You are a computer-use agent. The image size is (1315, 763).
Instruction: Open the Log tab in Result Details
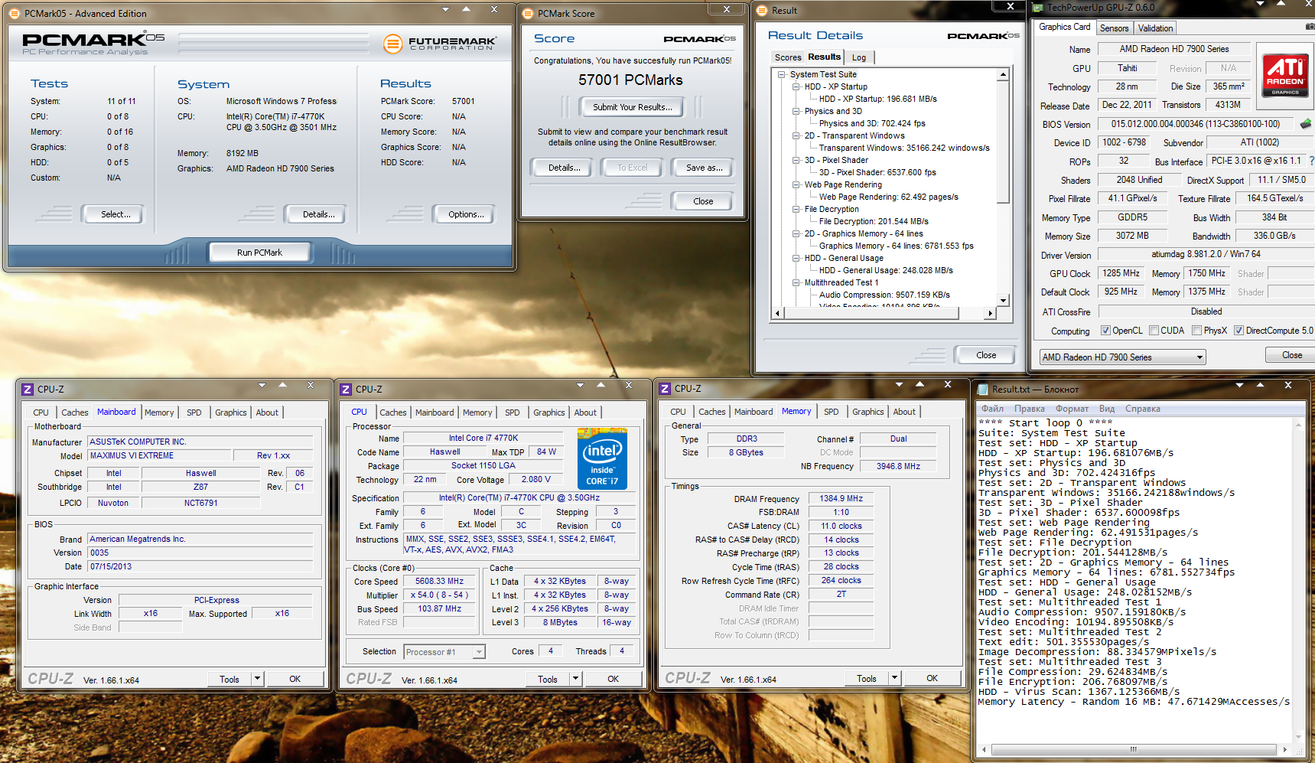(x=859, y=57)
